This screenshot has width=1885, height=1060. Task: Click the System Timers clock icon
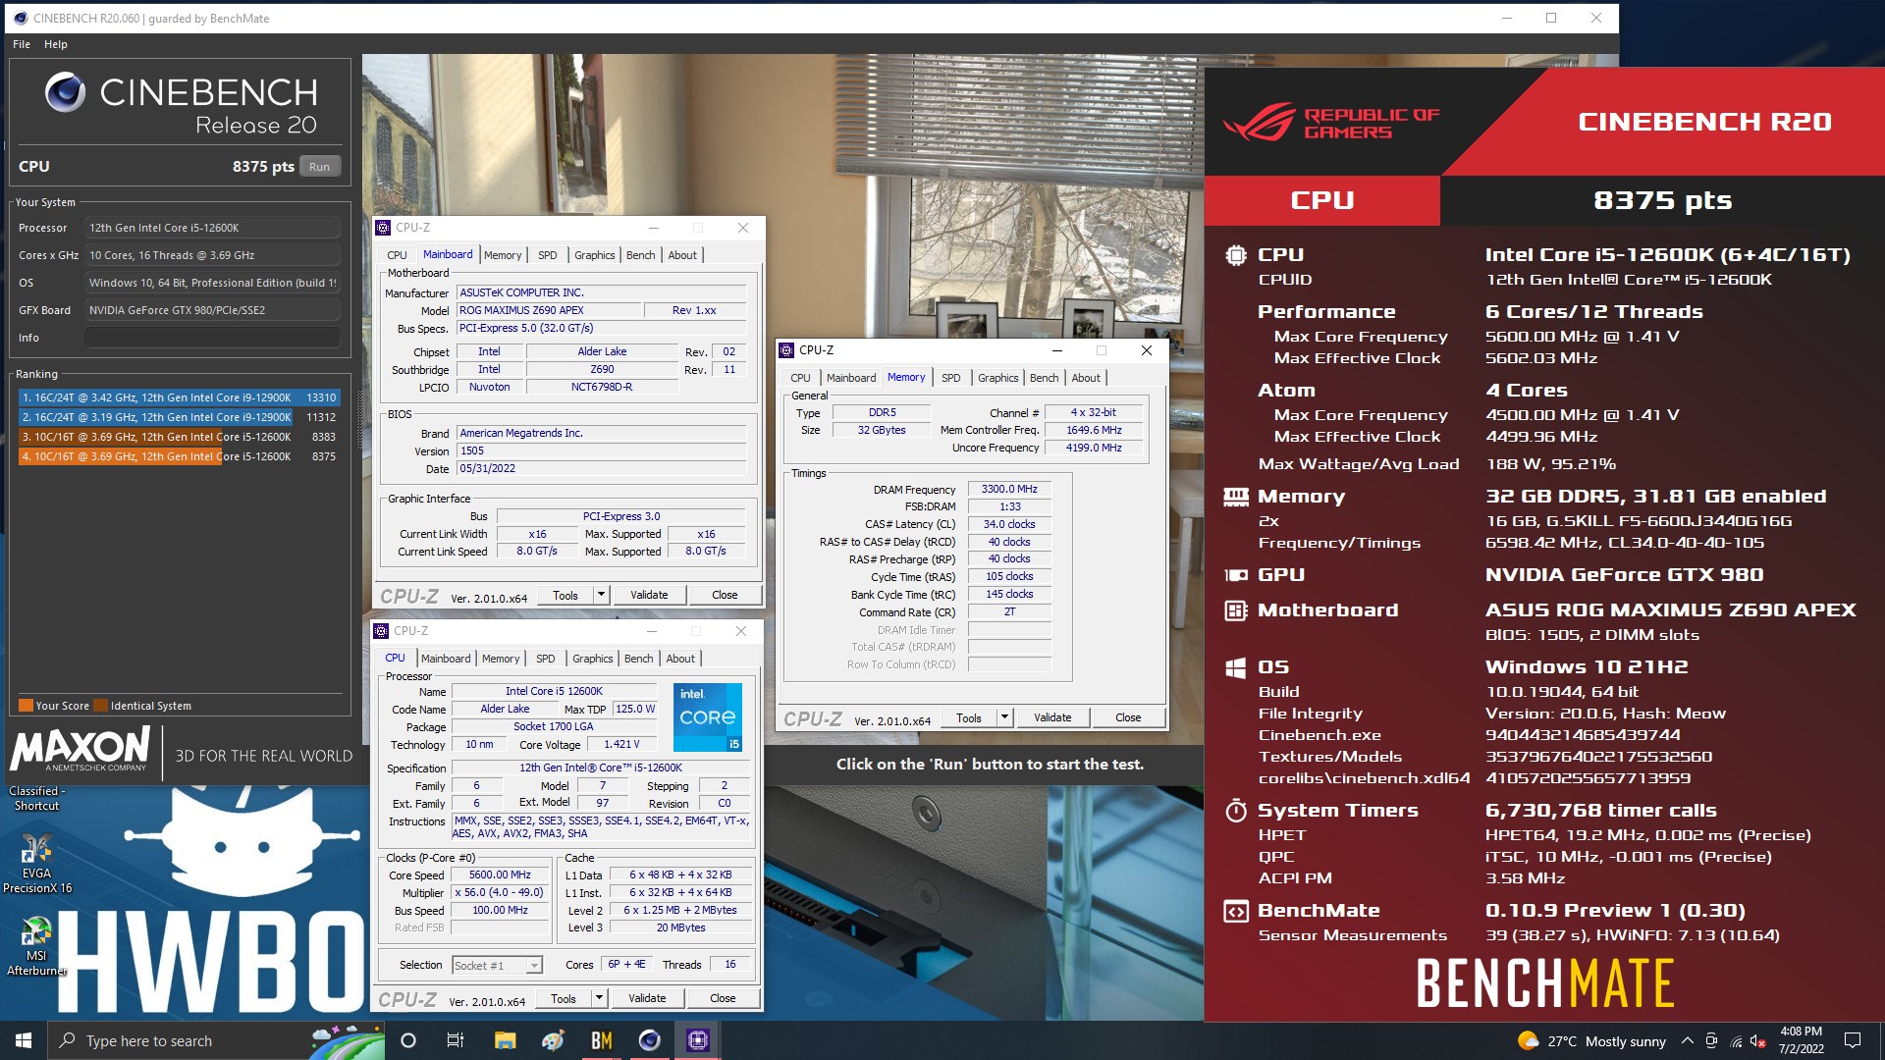pyautogui.click(x=1235, y=811)
